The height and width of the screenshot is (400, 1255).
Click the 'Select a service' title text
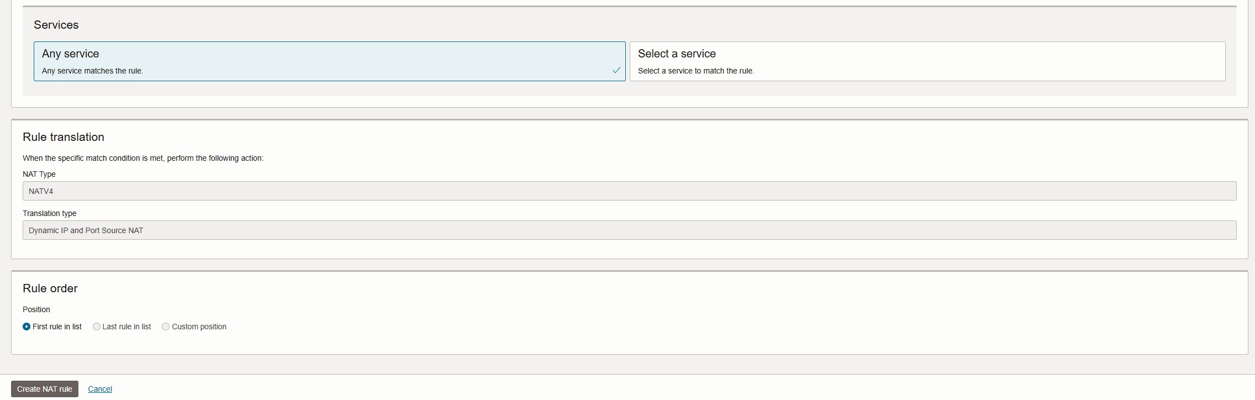pos(677,54)
